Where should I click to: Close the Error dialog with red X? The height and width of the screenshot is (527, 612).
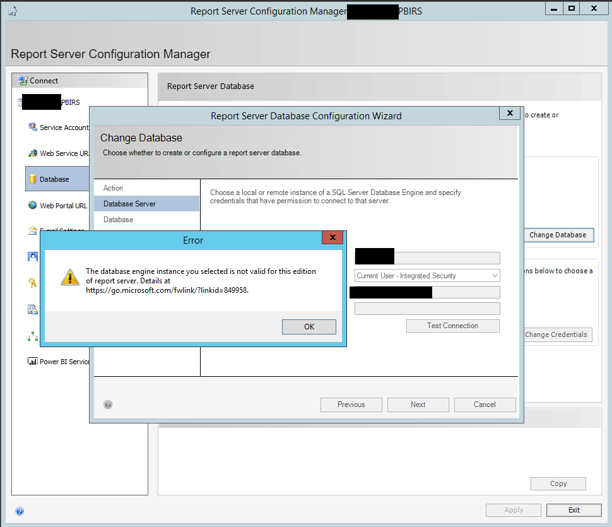(x=332, y=237)
